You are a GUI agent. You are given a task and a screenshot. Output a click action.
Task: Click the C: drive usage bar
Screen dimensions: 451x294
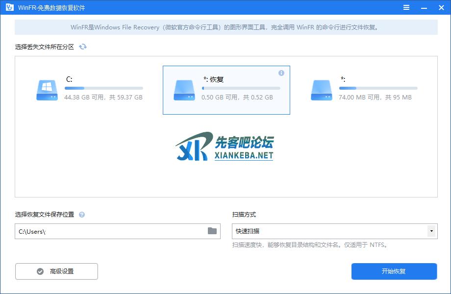pyautogui.click(x=103, y=88)
